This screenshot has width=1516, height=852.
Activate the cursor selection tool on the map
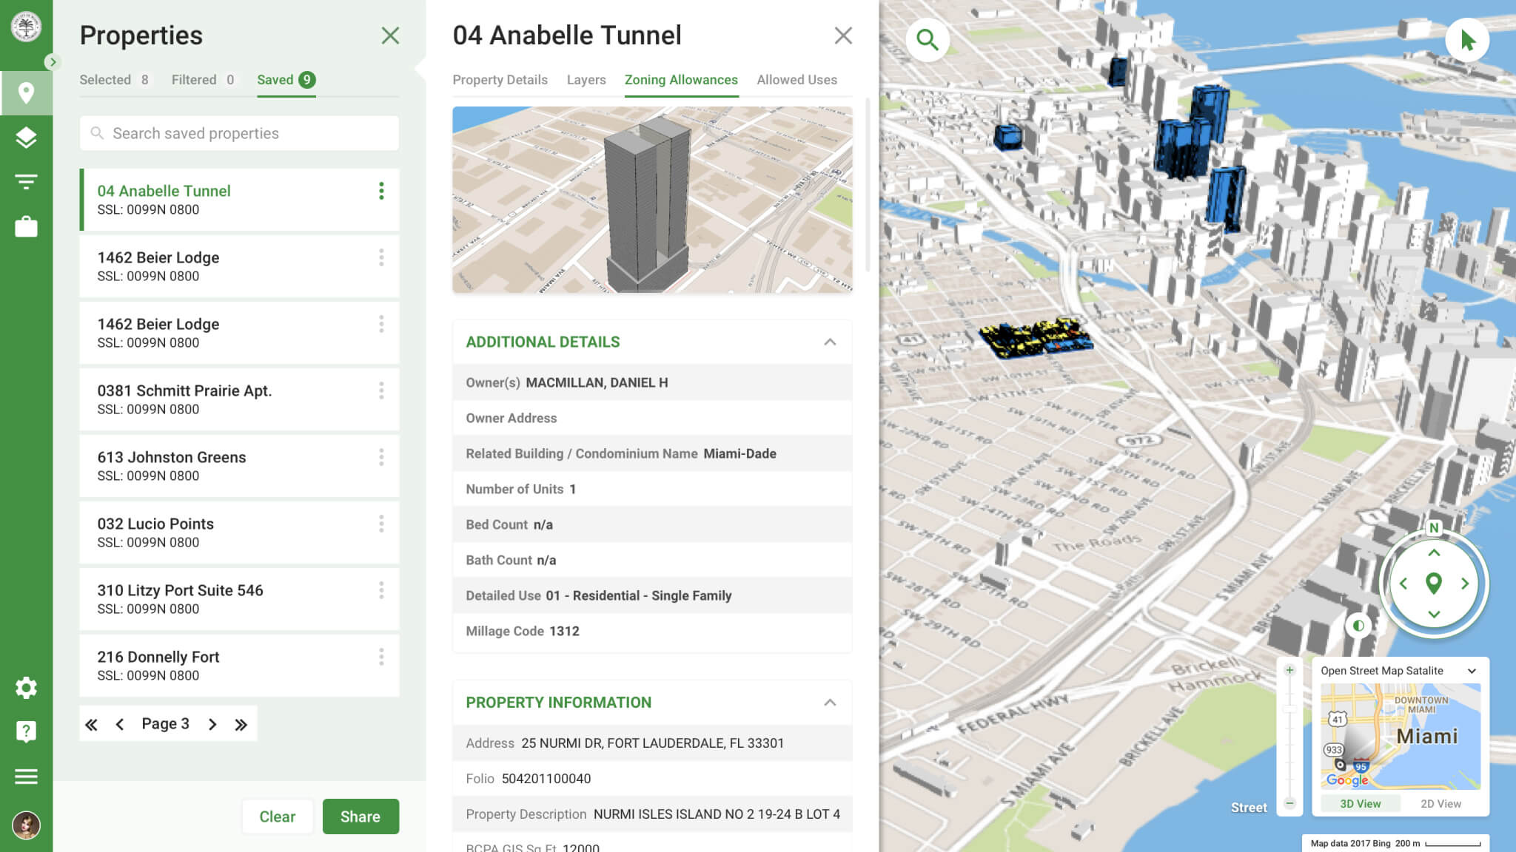[x=1468, y=40]
